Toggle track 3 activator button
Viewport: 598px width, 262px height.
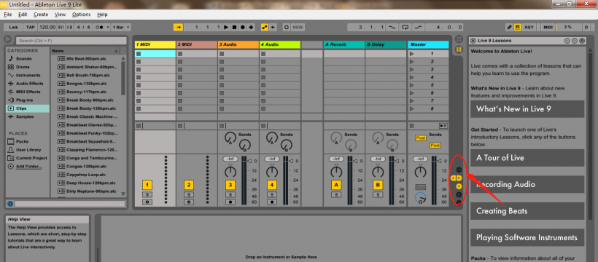[230, 185]
